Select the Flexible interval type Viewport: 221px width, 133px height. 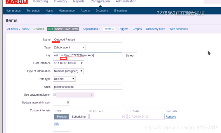tap(62, 117)
